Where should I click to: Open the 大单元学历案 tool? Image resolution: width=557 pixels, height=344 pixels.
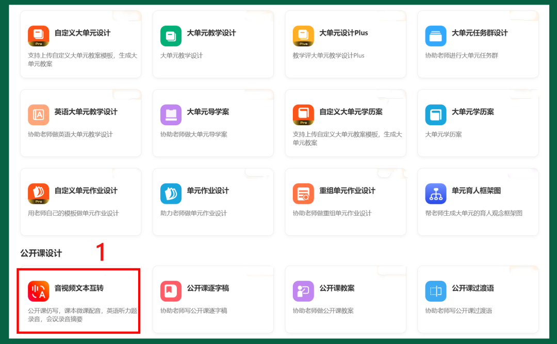478,123
